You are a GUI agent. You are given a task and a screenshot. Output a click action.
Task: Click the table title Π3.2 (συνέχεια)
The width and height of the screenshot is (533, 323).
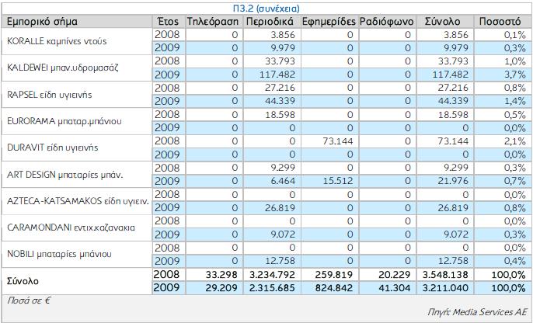point(266,8)
